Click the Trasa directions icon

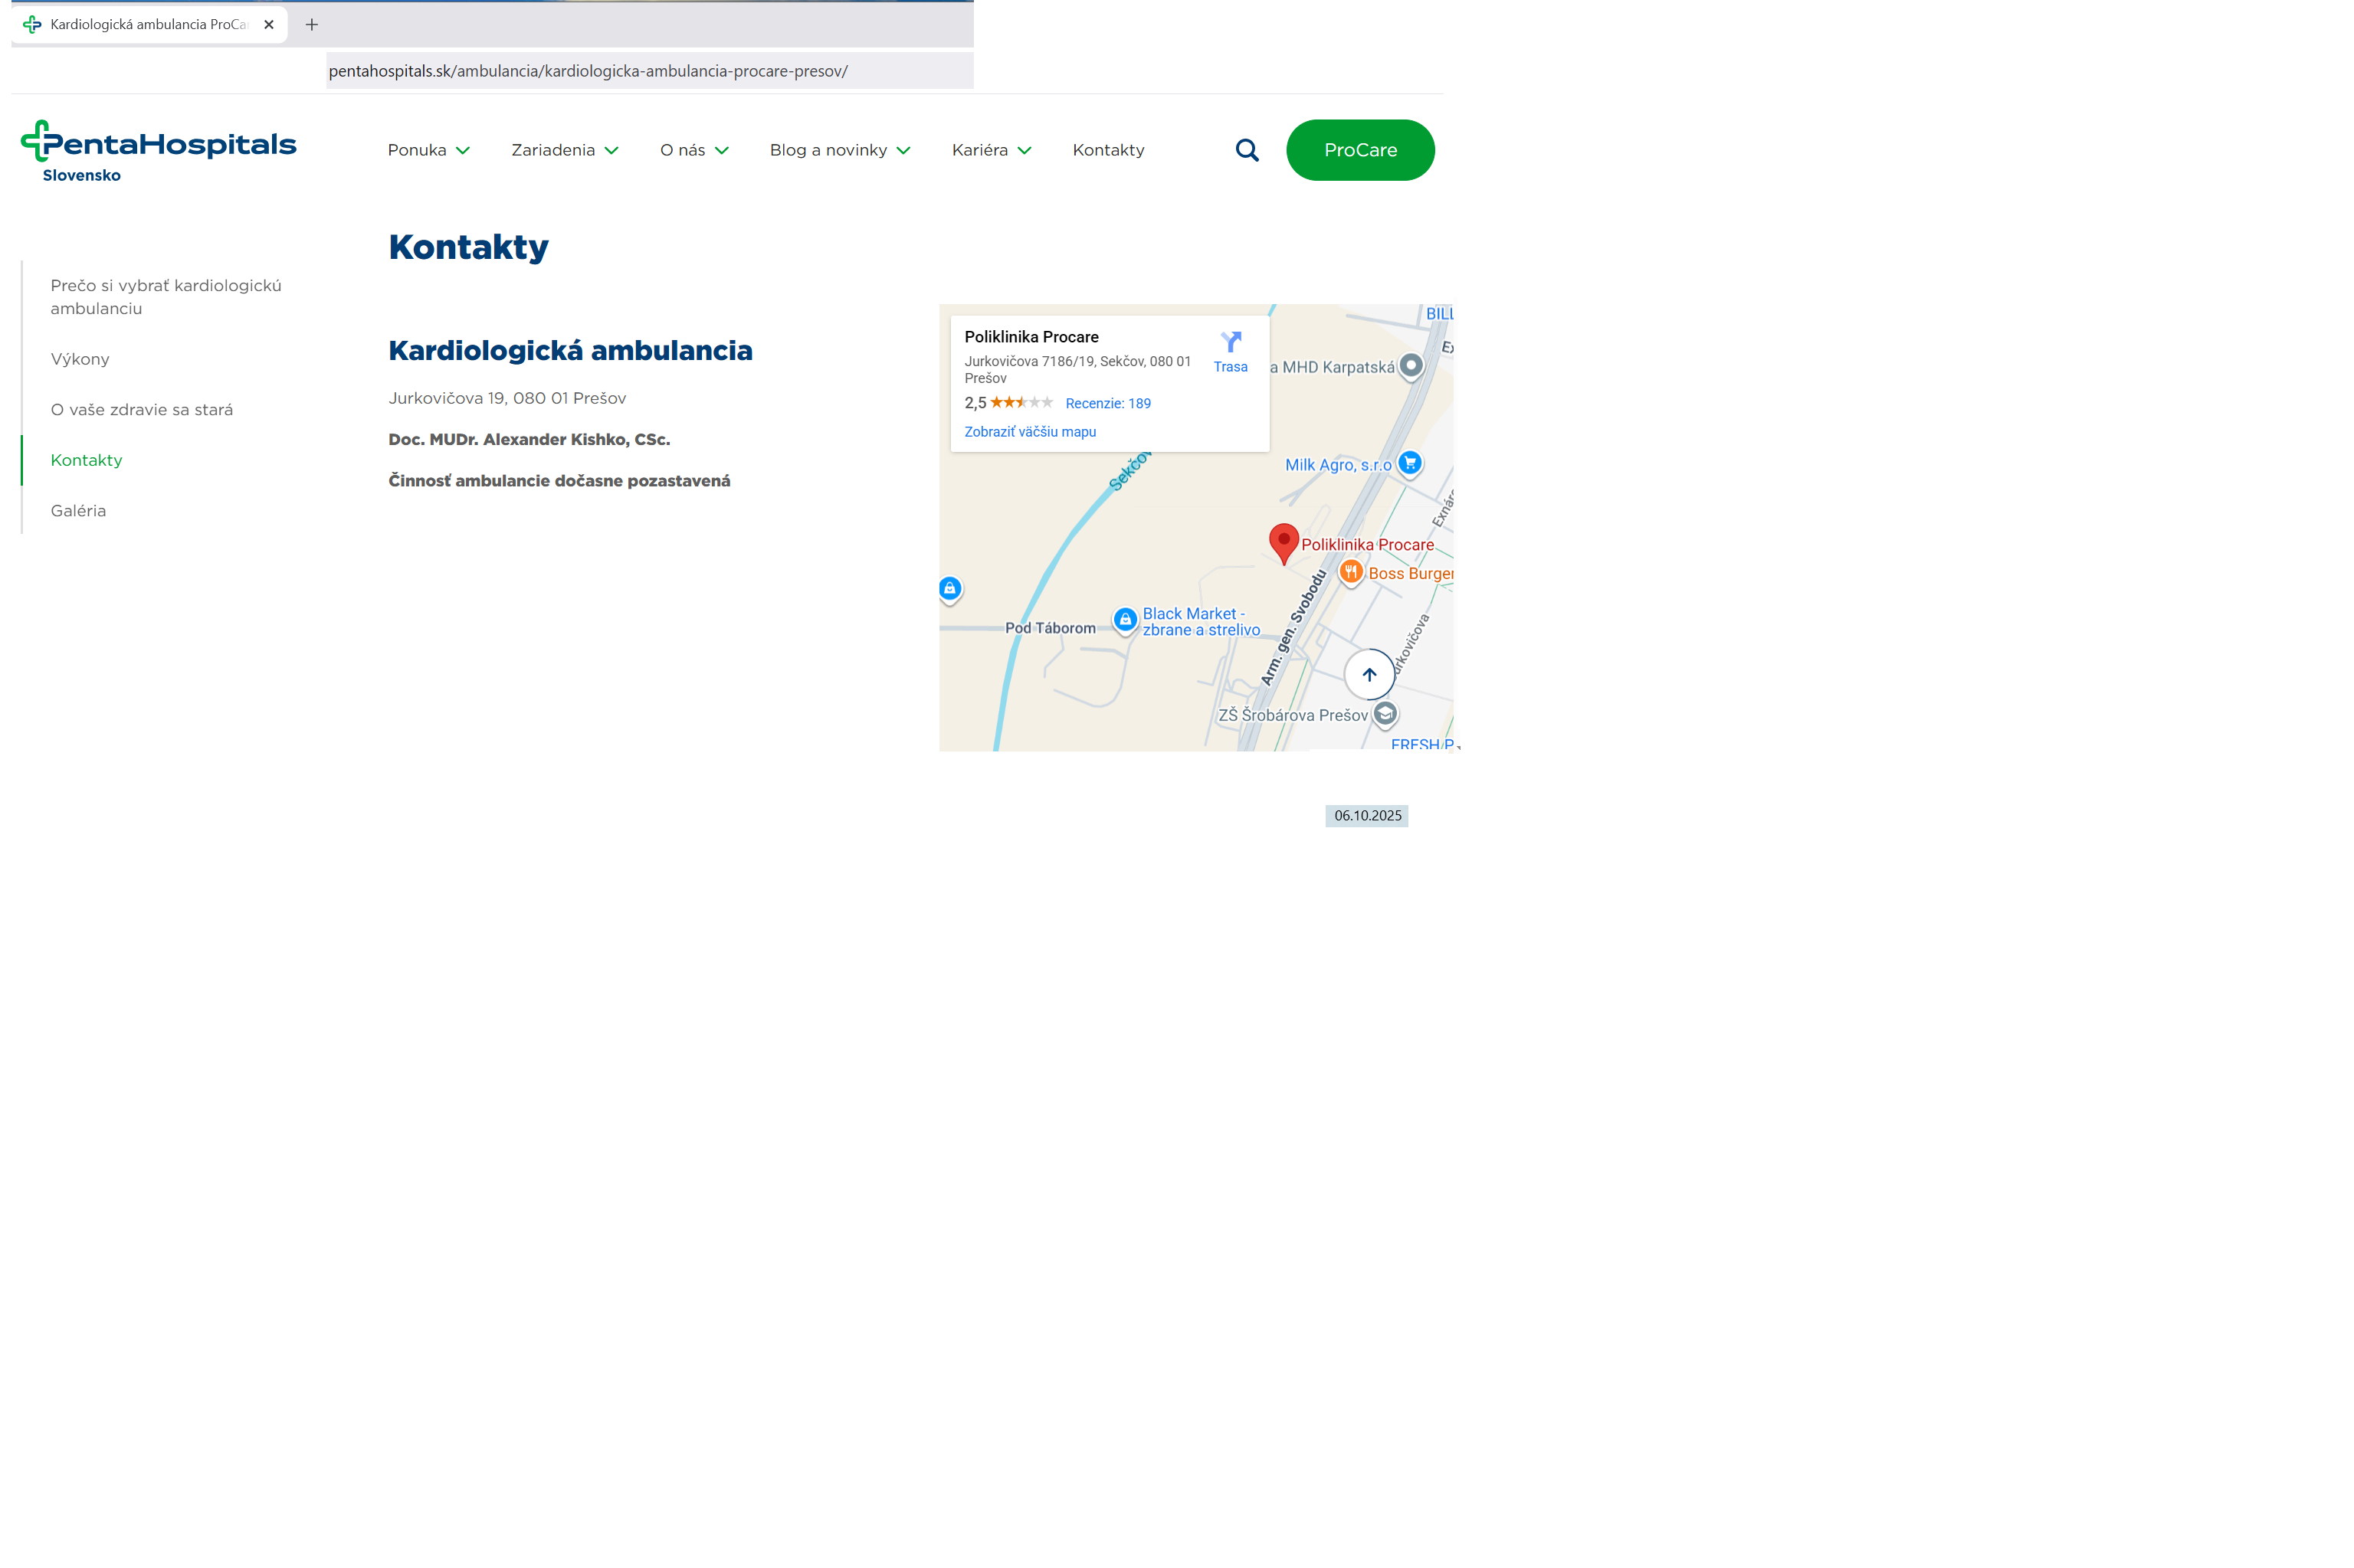[1231, 343]
